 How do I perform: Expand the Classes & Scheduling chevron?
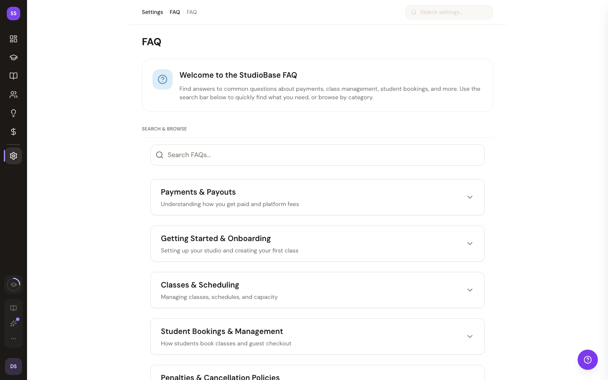pyautogui.click(x=470, y=290)
